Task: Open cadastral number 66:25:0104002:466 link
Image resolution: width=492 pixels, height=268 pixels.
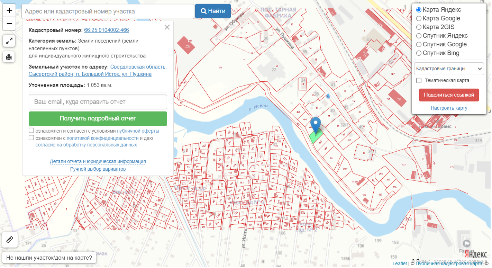Action: click(x=106, y=30)
